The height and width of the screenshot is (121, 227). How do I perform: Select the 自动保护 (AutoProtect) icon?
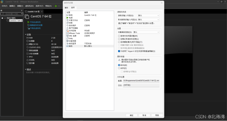pos(67,26)
